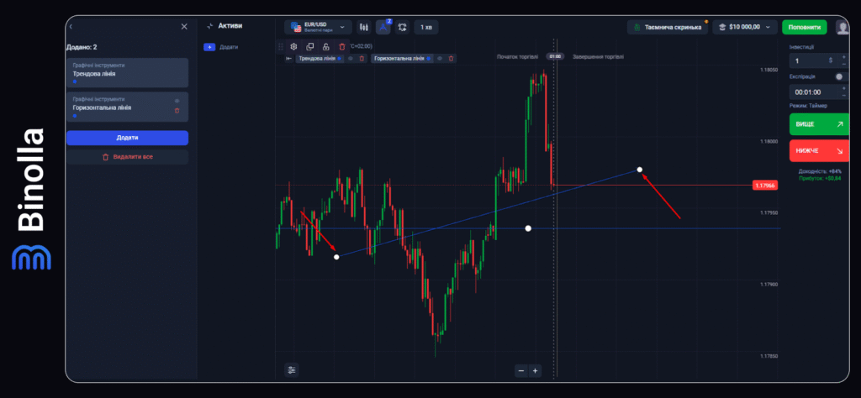
Task: Open the drawing tools button with badge
Action: point(383,27)
